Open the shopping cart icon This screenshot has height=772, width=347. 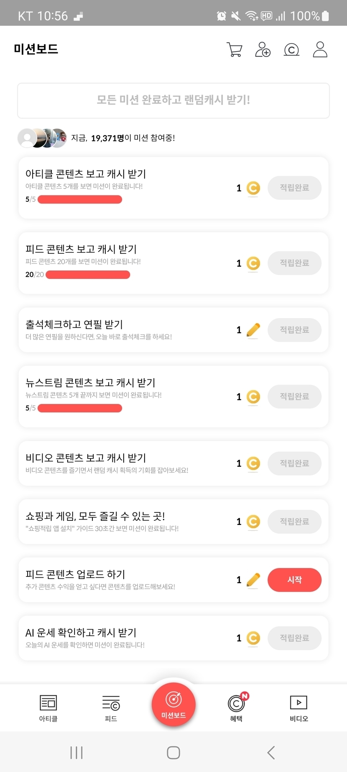point(234,49)
